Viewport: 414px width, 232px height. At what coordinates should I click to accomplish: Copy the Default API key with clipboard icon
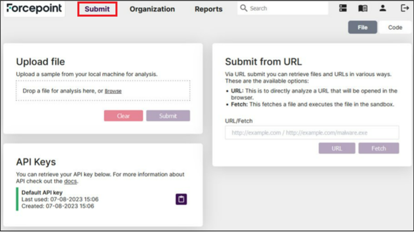(x=181, y=199)
